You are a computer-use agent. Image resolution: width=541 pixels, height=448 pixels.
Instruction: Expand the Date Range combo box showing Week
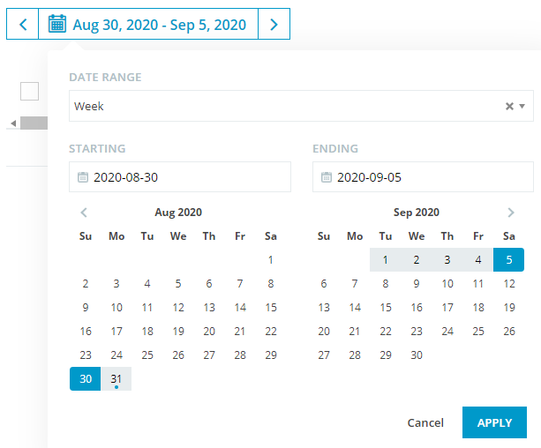pyautogui.click(x=301, y=106)
